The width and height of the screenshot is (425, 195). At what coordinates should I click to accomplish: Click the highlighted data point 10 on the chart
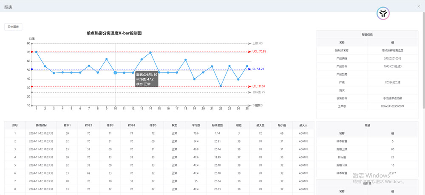[115, 73]
